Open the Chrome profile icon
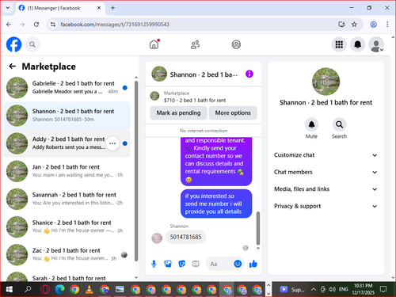Screen dimensions: 396x297 tap(373, 25)
